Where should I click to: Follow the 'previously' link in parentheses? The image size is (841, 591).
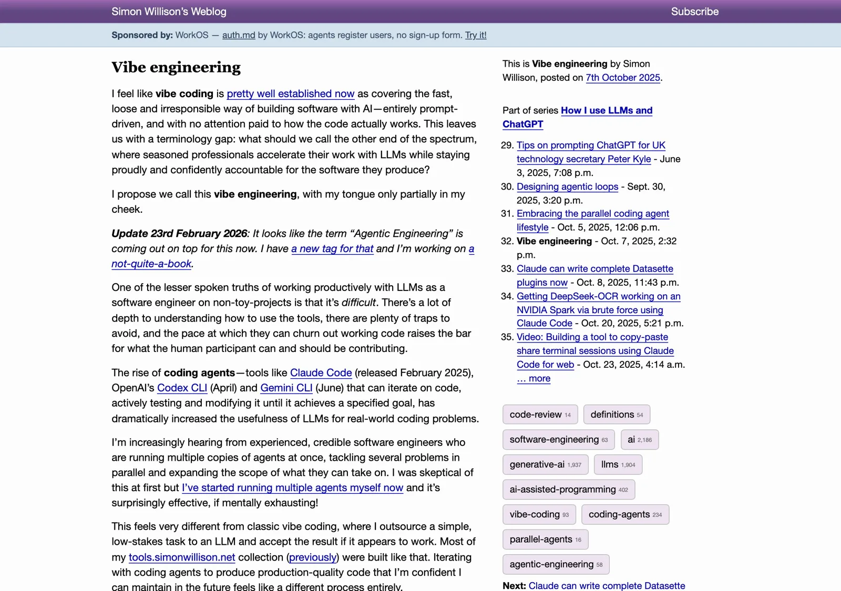[313, 557]
